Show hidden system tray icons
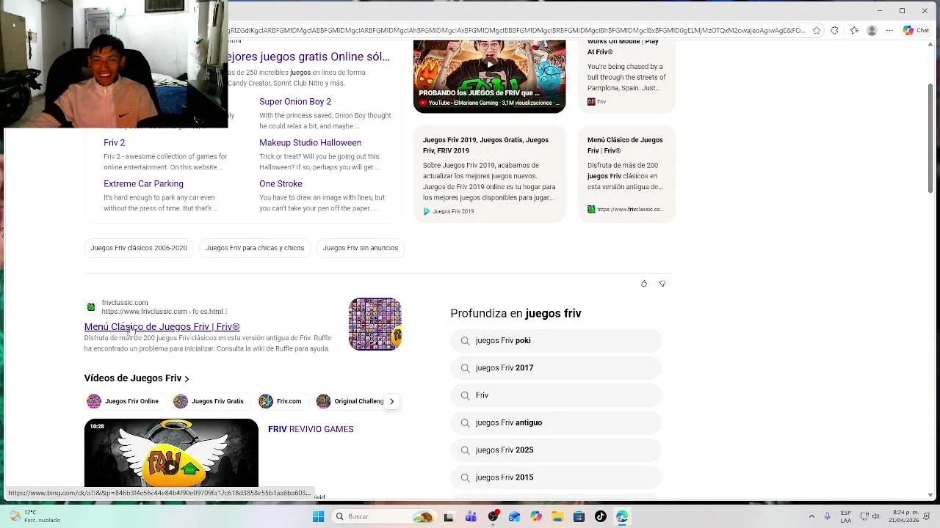The image size is (940, 528). [x=811, y=516]
